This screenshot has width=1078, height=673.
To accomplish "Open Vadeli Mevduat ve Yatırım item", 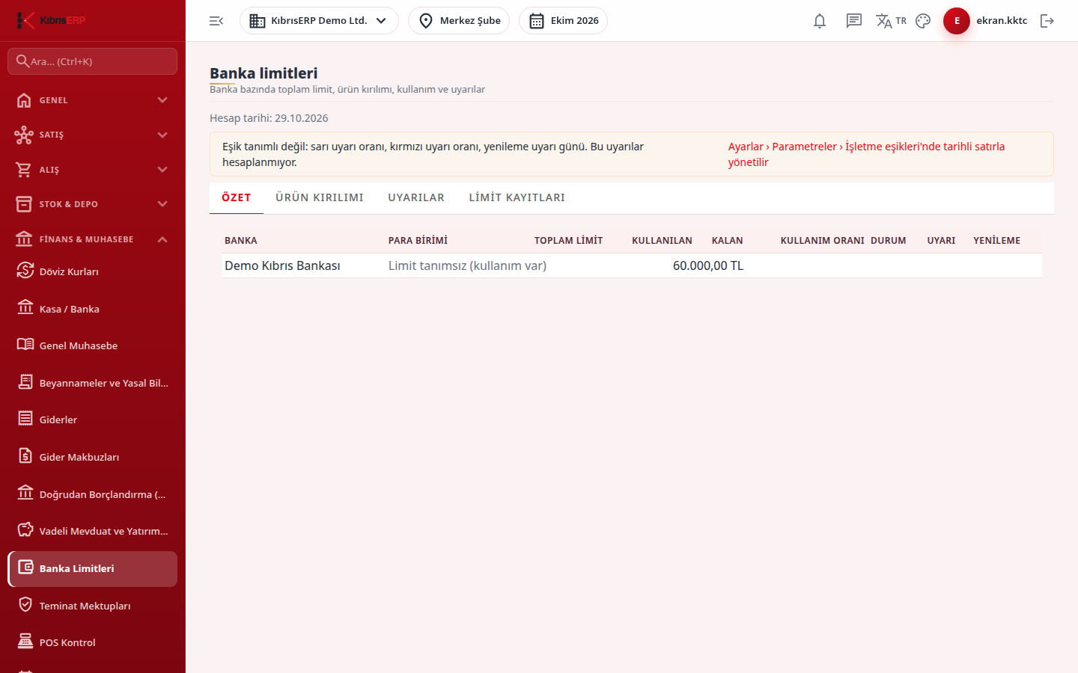I will (x=93, y=531).
